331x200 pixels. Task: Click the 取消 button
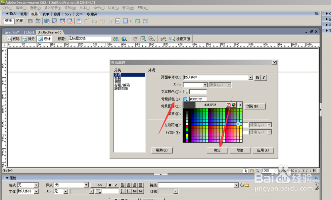(x=240, y=150)
